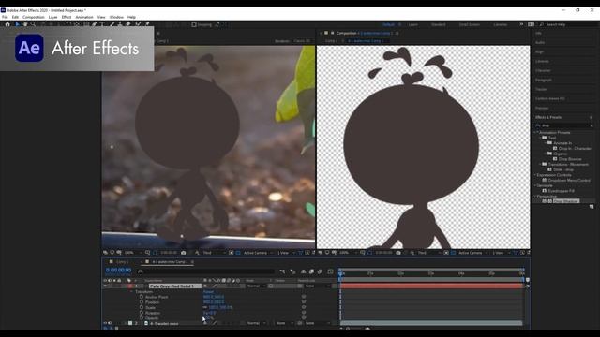Click the Opacity stopwatch icon
Image resolution: width=600 pixels, height=337 pixels.
tap(142, 318)
